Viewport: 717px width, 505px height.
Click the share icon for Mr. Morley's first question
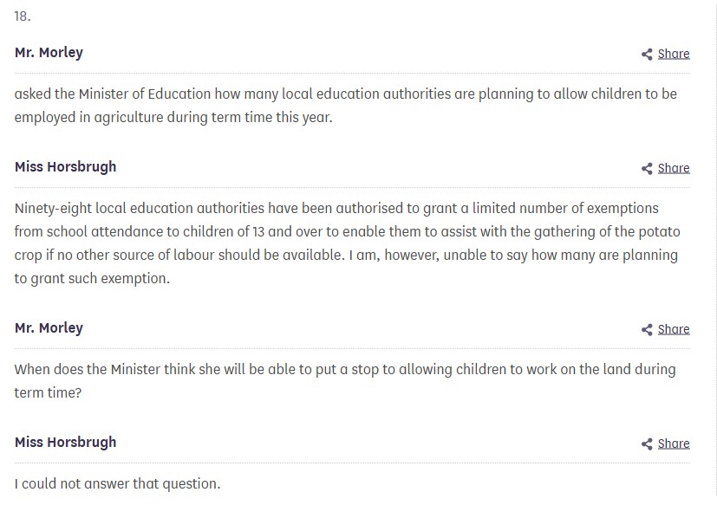647,55
